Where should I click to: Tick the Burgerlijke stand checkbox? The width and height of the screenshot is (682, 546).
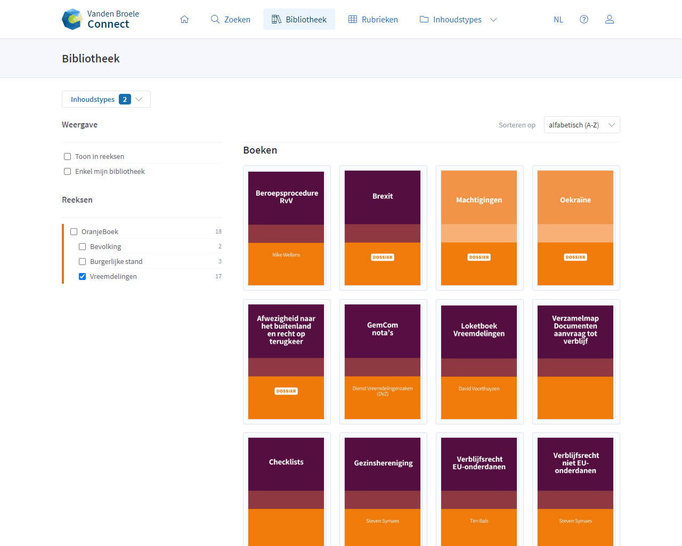83,261
